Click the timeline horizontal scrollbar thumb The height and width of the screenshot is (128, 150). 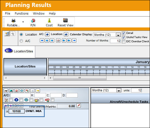pyautogui.click(x=80, y=78)
